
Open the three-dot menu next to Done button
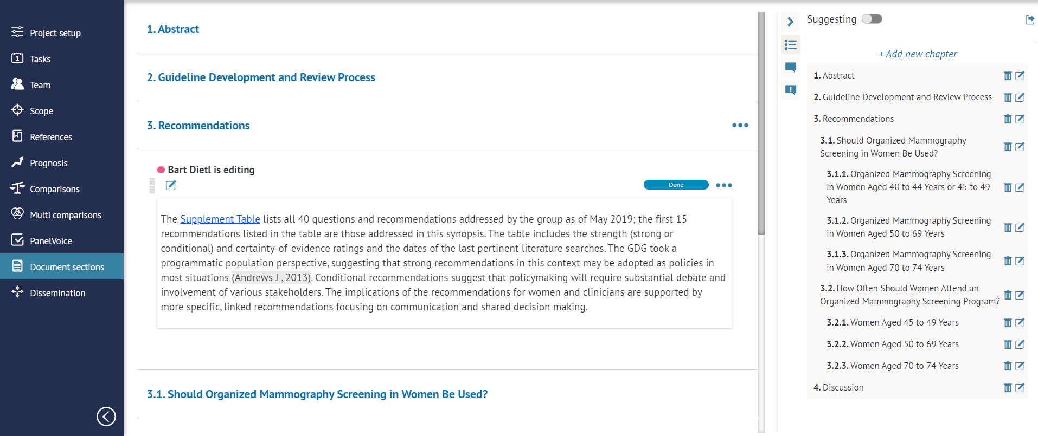point(723,185)
